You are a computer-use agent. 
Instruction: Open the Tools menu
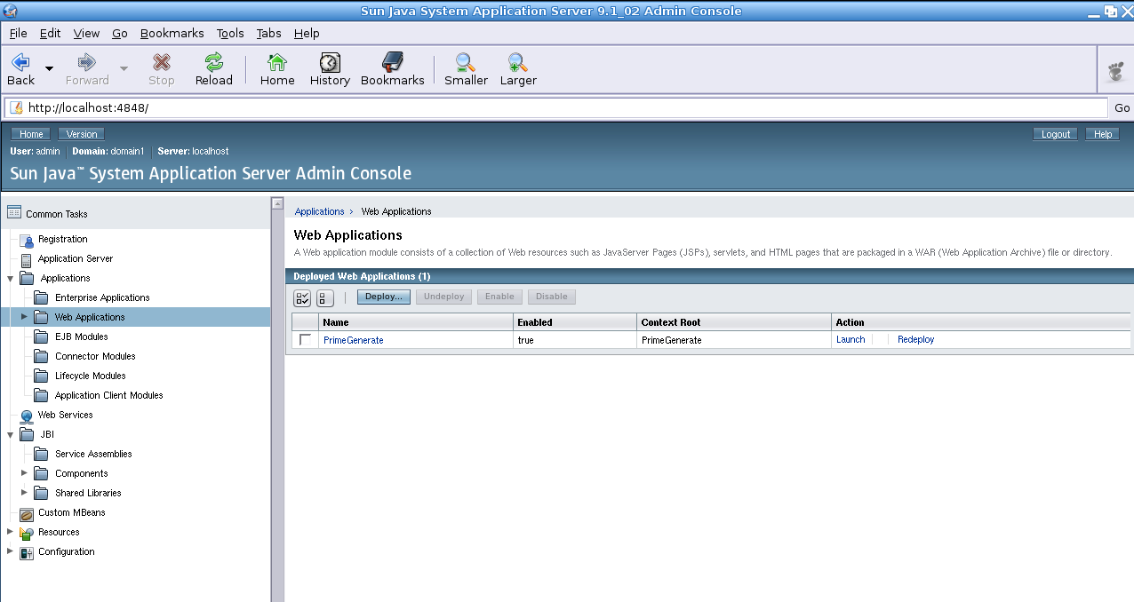[230, 33]
